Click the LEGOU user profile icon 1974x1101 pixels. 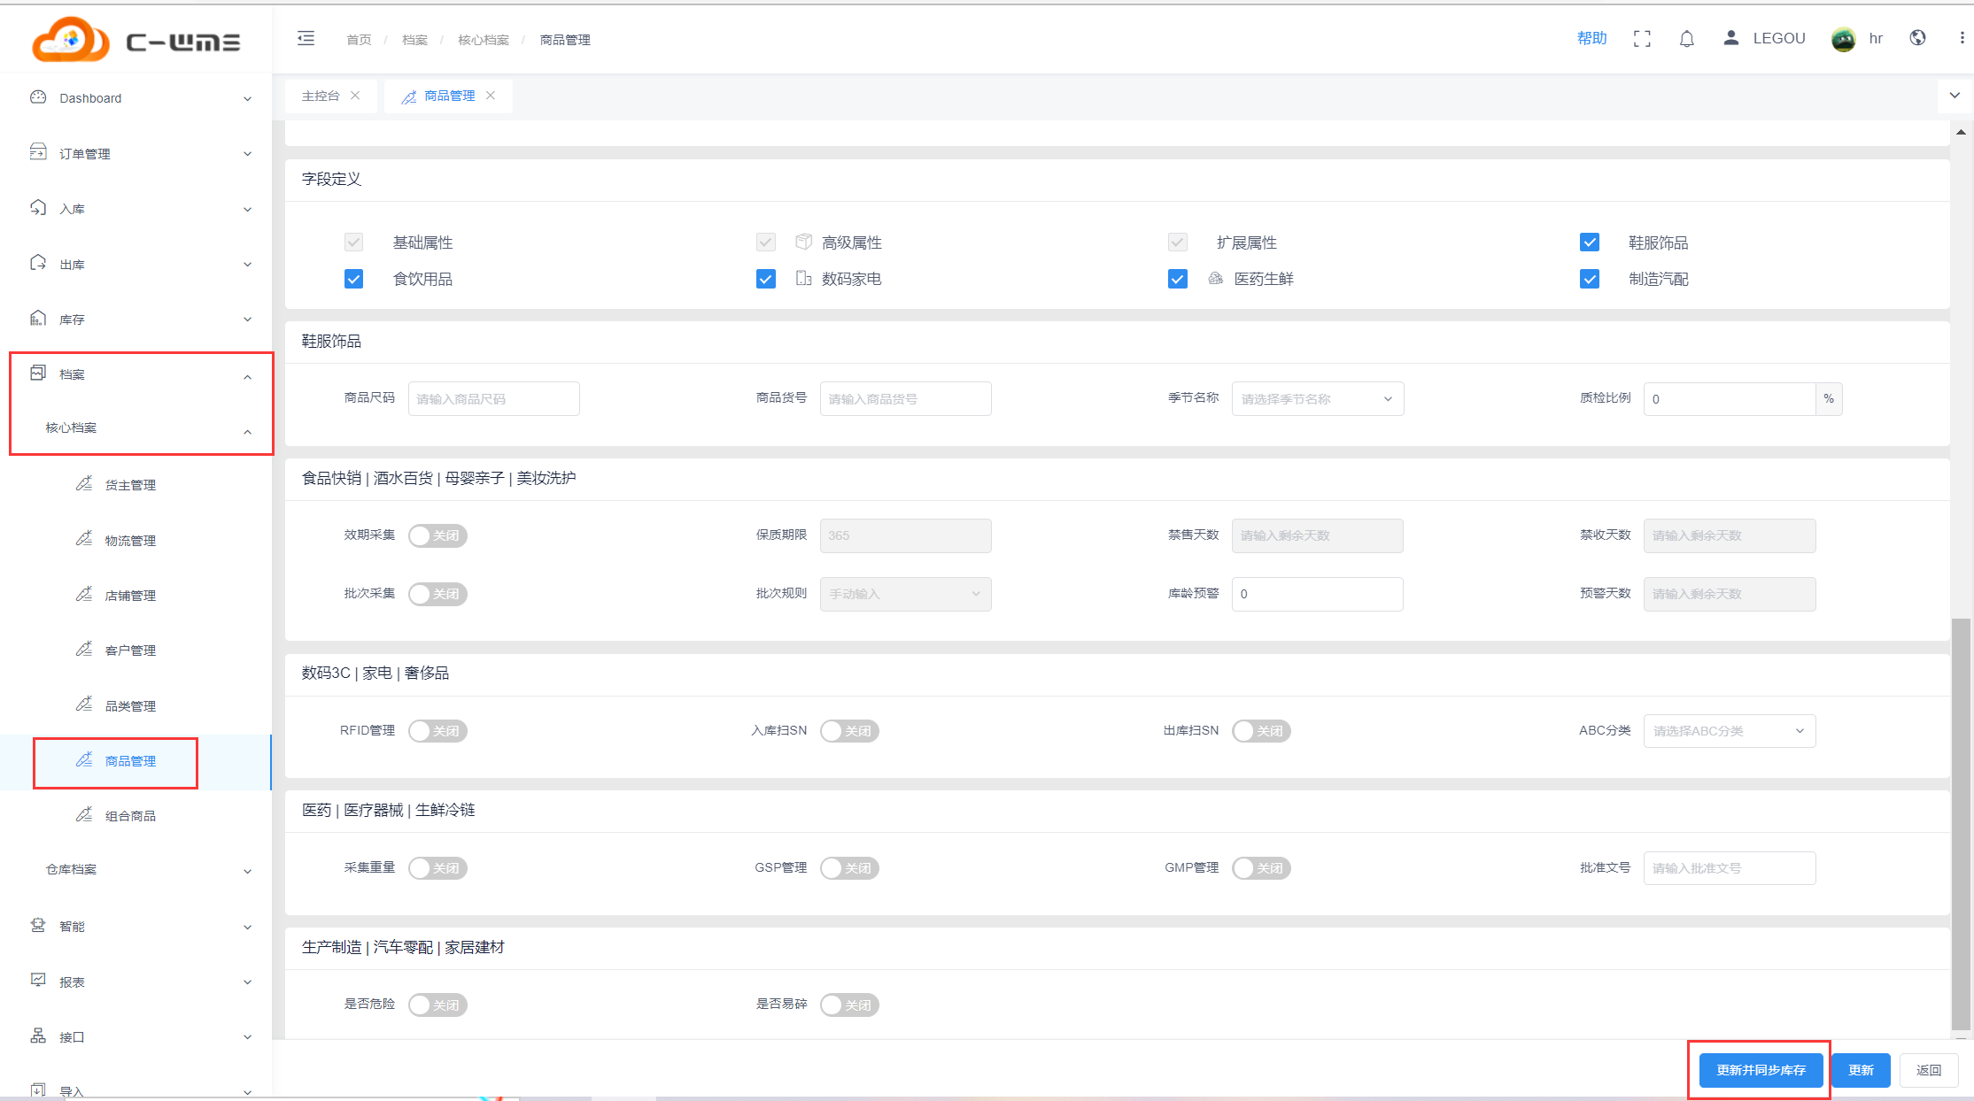(1731, 37)
